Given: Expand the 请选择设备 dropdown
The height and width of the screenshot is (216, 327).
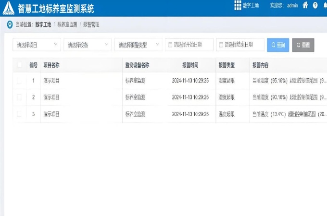Looking at the screenshot, I should pyautogui.click(x=88, y=45).
